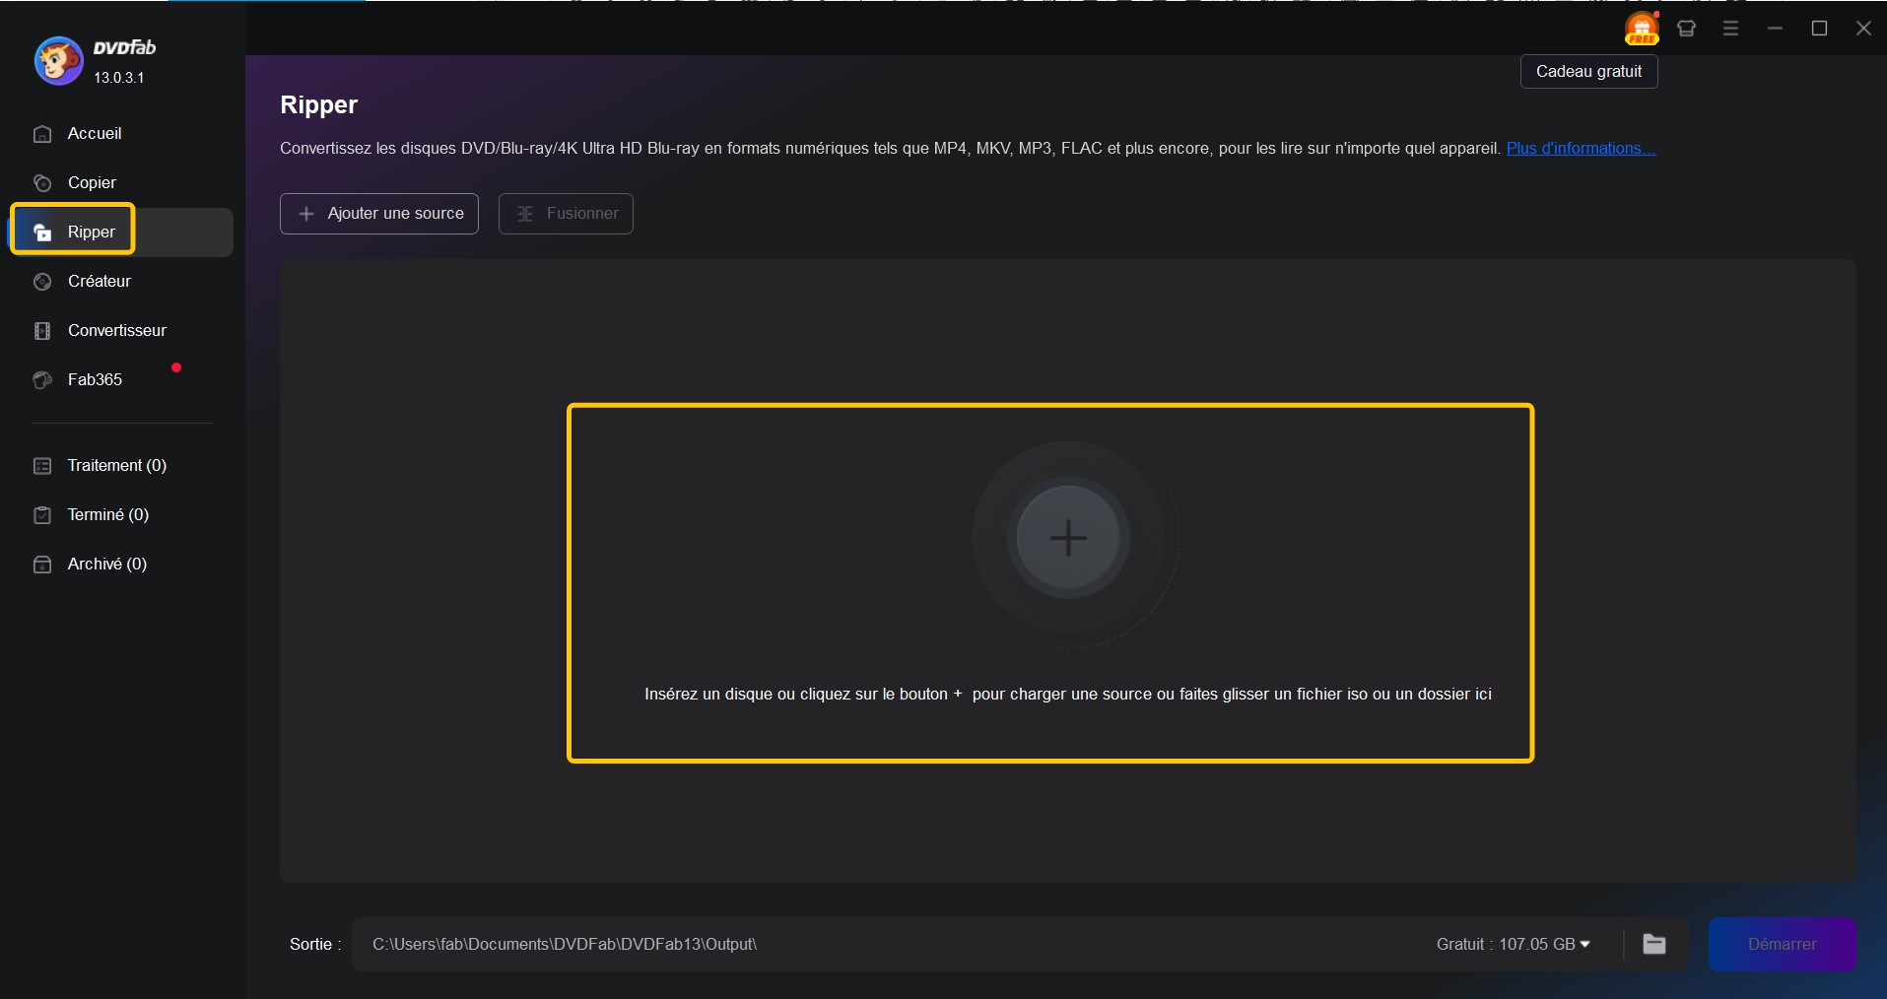View the Archivé (0) list
Screen dimensions: 1887x999
[x=106, y=564]
